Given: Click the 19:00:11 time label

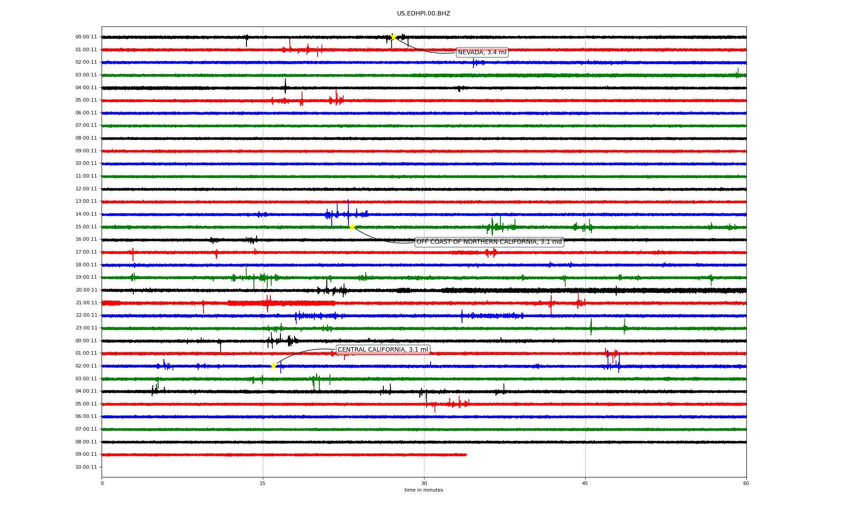Looking at the screenshot, I should point(86,277).
